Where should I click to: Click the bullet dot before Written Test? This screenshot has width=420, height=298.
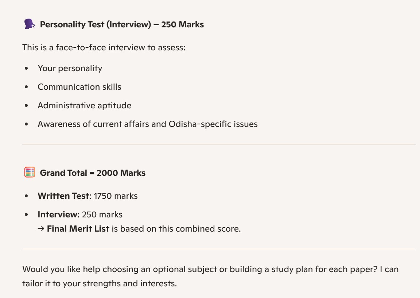click(x=26, y=196)
